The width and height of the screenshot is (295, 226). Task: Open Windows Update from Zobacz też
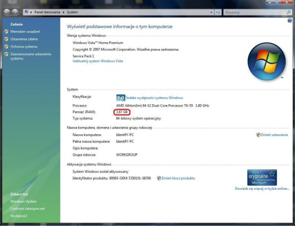click(23, 201)
